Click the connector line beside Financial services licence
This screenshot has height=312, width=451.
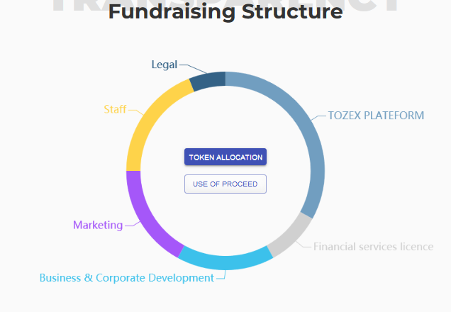304,244
